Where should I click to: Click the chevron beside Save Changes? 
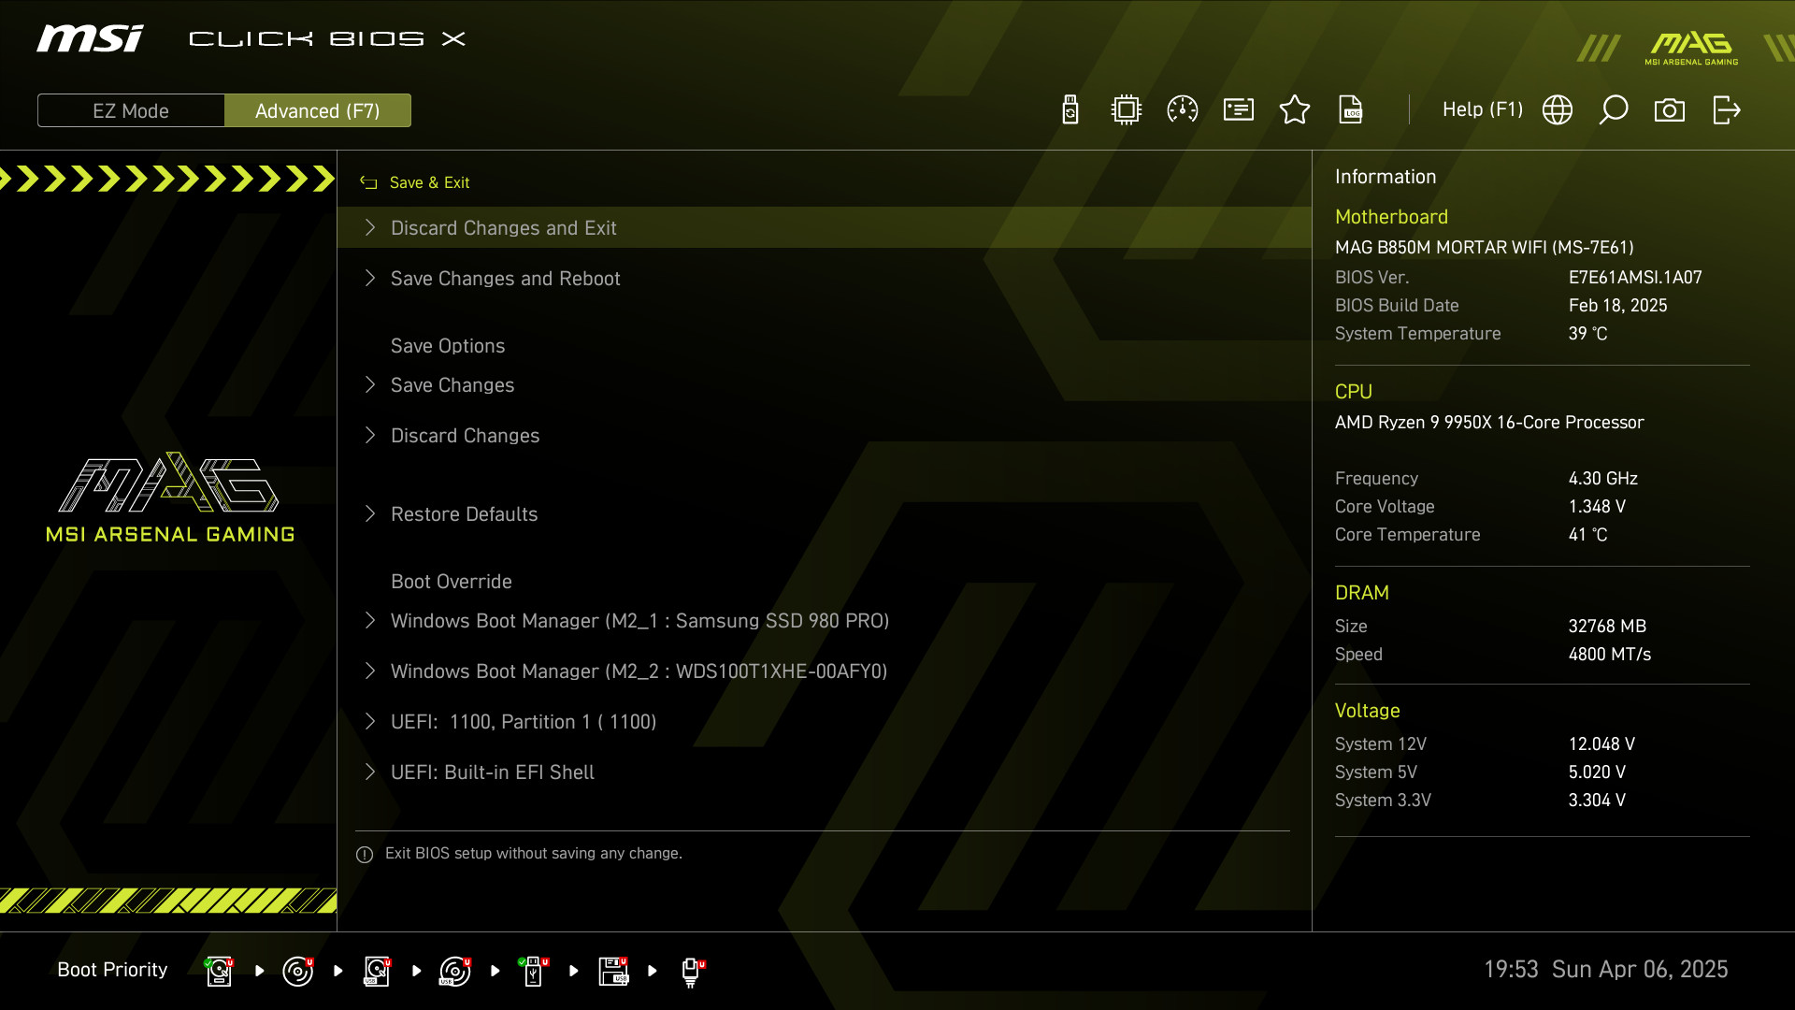pyautogui.click(x=370, y=384)
